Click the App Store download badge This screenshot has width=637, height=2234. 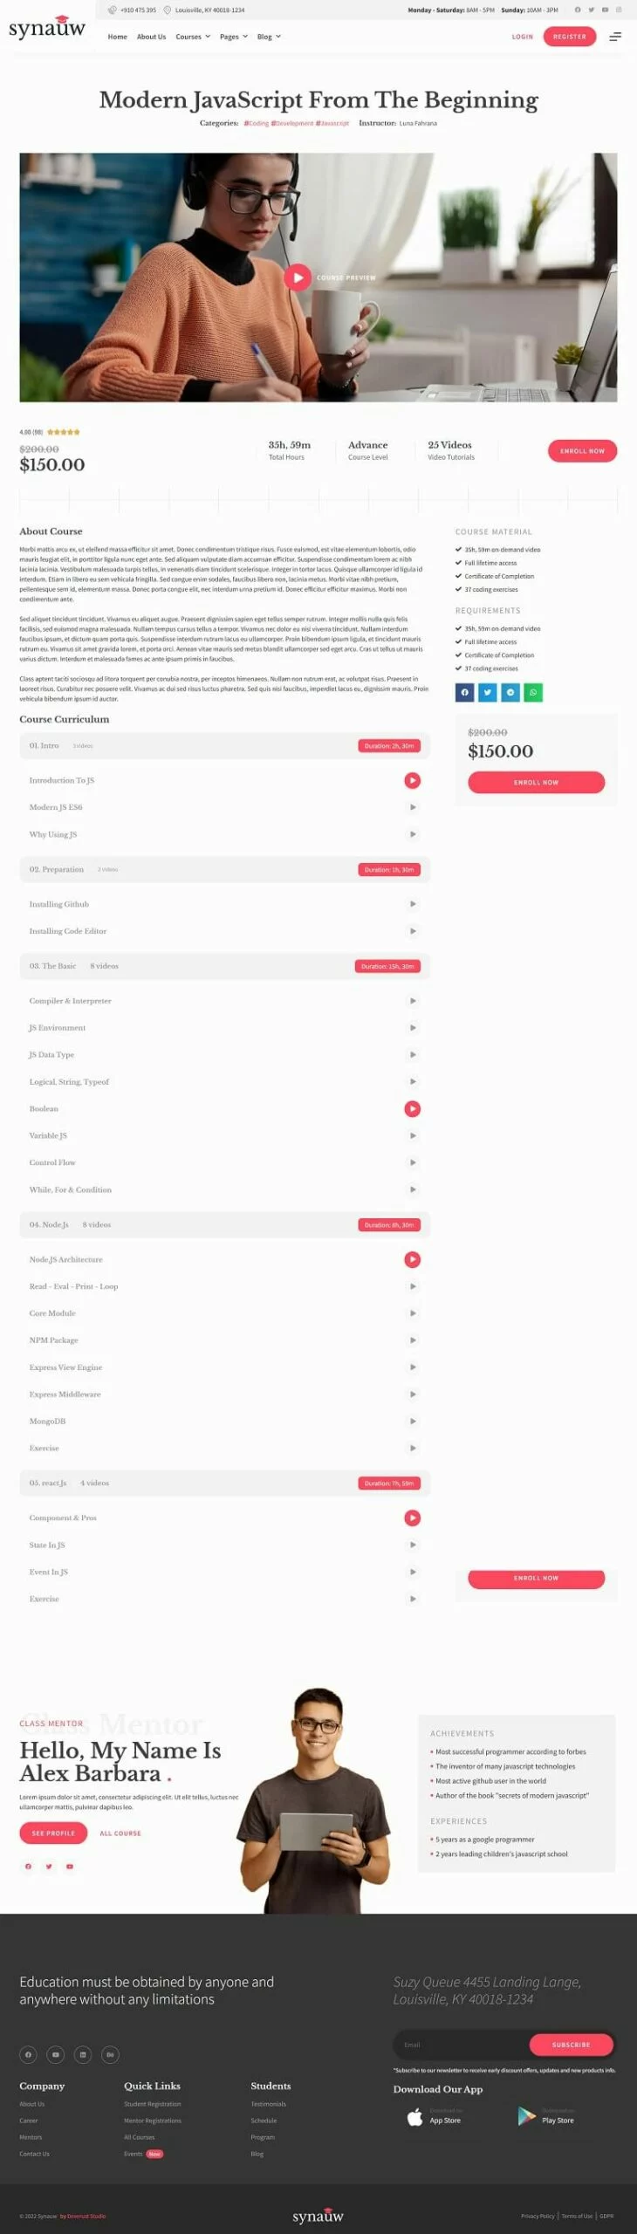point(435,2116)
